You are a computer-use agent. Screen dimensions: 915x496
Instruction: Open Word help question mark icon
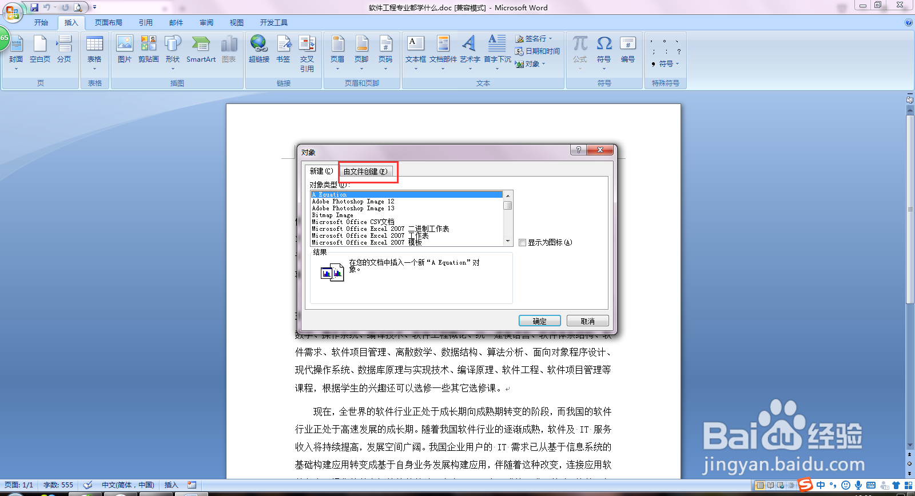click(x=909, y=23)
